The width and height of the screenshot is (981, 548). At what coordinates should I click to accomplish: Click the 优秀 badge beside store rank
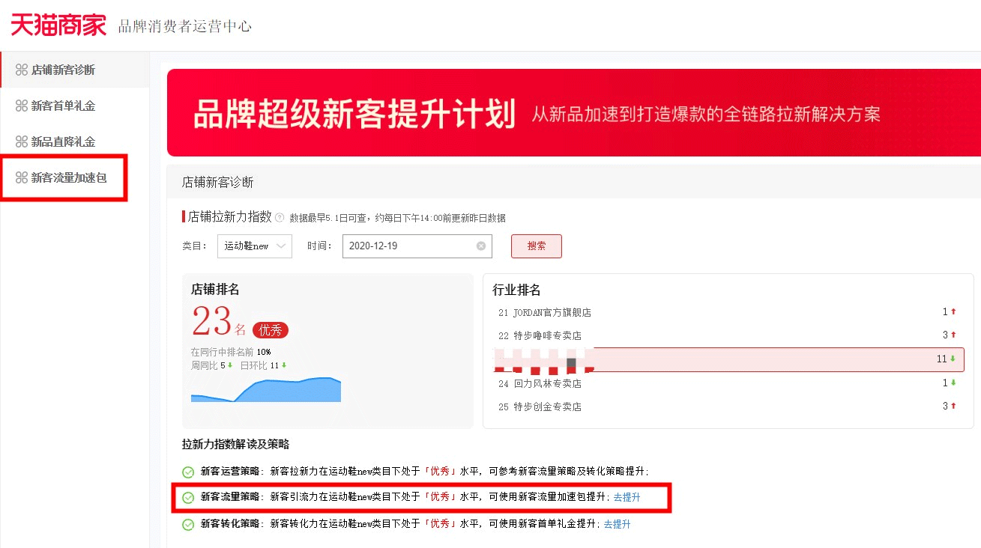(x=270, y=330)
